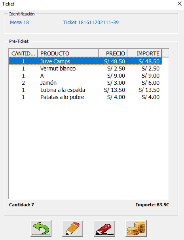
Task: Click the Cantidad: 7 total label
Action: 21,205
